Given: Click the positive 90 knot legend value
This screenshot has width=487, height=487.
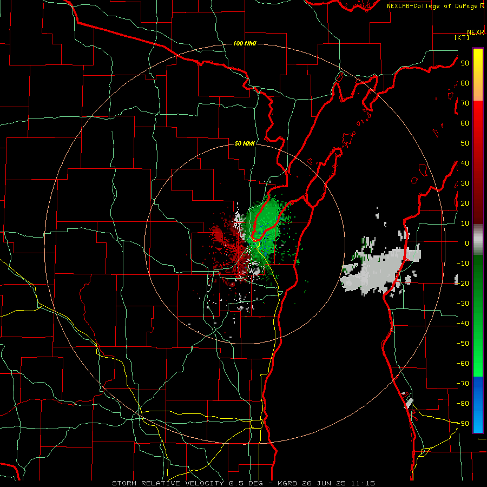Looking at the screenshot, I should point(465,63).
